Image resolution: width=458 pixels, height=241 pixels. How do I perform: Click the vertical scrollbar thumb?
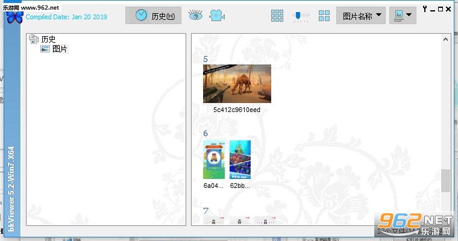tap(445, 181)
